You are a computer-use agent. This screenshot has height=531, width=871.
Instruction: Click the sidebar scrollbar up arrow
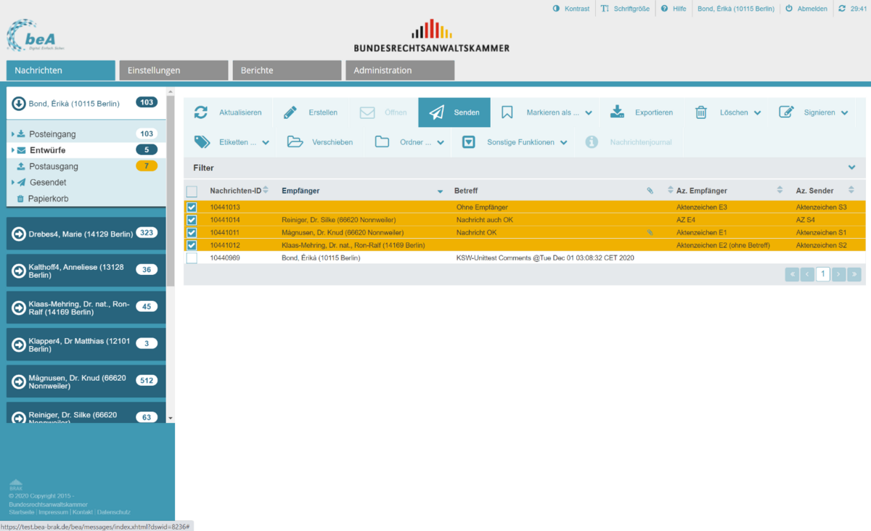tap(171, 93)
